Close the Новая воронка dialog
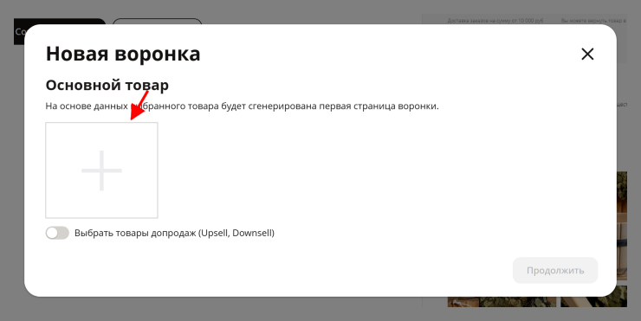The image size is (641, 321). [x=587, y=54]
